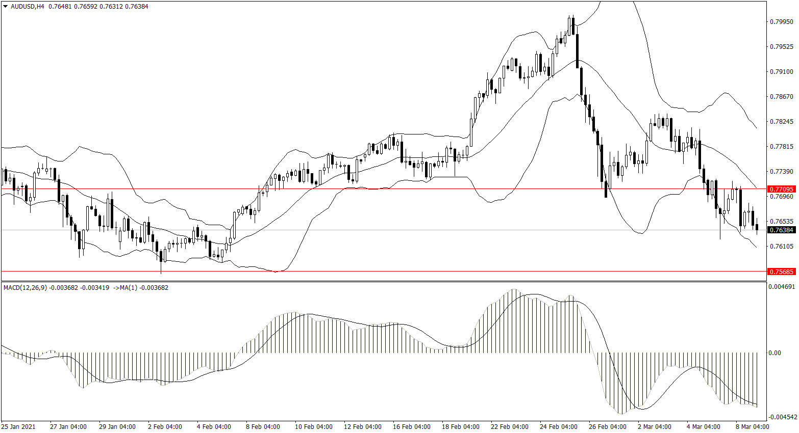
Task: Click the OHLC values in chart header
Action: 98,7
